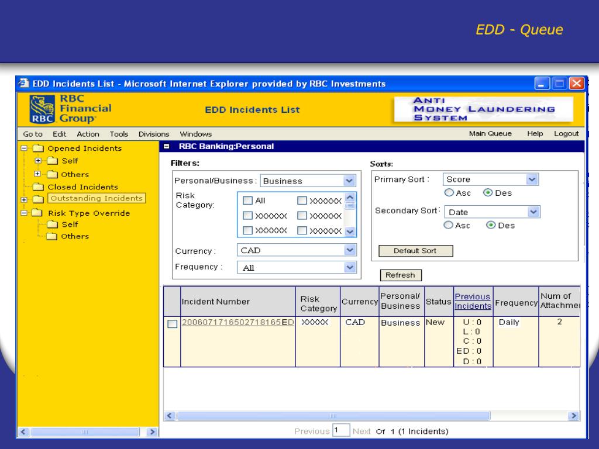Click the incidents table horizontal scrollbar thumb
The image size is (599, 449).
[333, 416]
